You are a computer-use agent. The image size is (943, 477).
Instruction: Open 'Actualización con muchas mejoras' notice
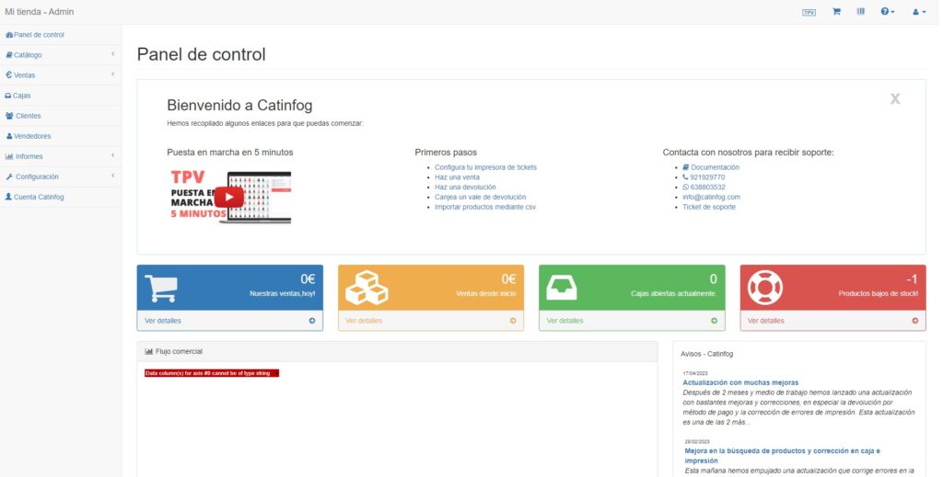(740, 383)
